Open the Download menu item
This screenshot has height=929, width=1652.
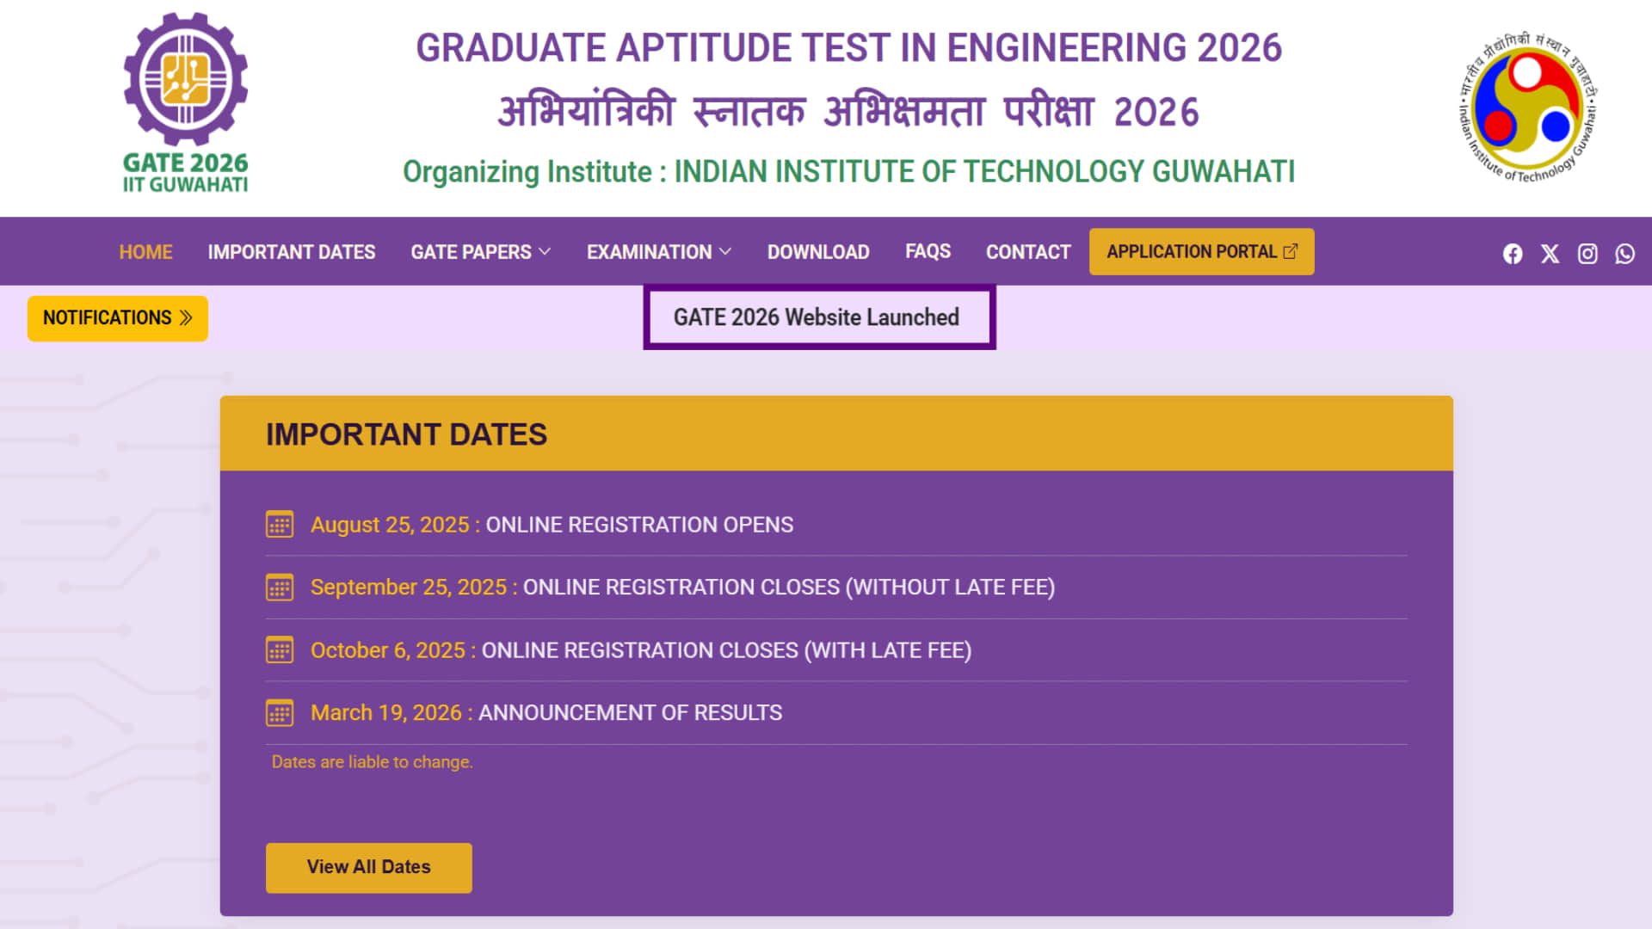tap(817, 252)
